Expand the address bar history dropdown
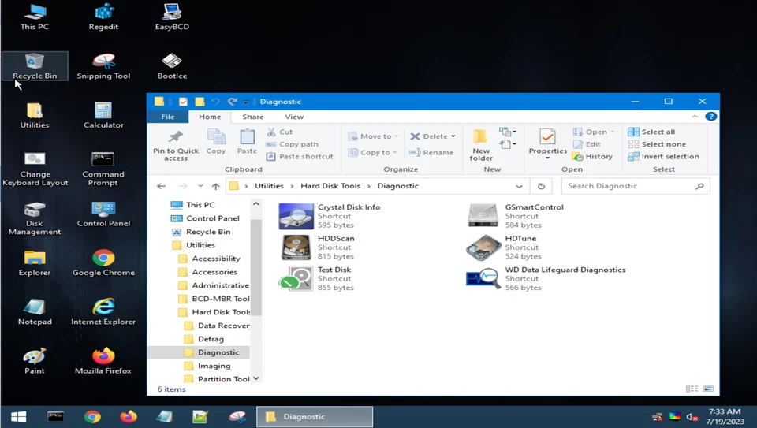This screenshot has height=428, width=757. point(519,187)
